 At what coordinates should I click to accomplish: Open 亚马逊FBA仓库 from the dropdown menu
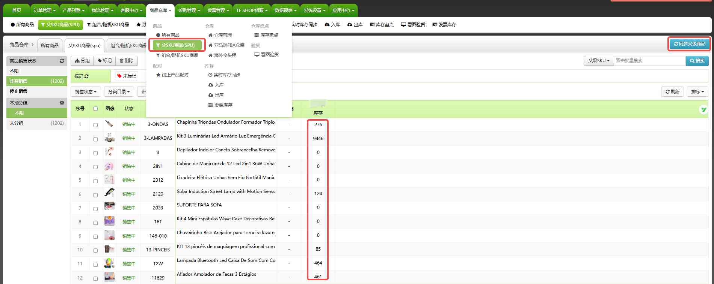click(x=226, y=45)
